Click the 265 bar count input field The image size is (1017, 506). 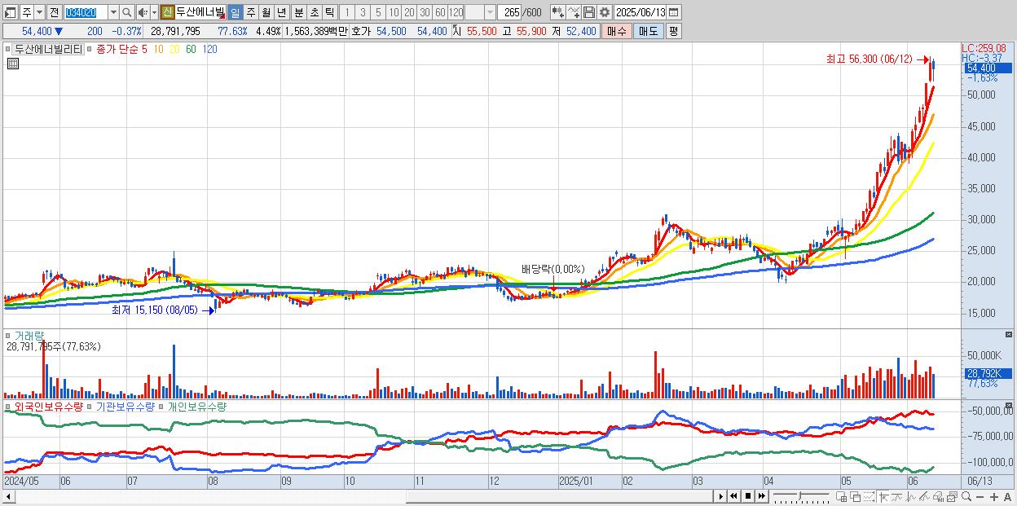510,12
